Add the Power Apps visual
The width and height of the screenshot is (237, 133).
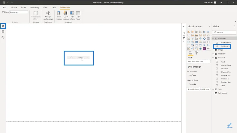(x=204, y=49)
